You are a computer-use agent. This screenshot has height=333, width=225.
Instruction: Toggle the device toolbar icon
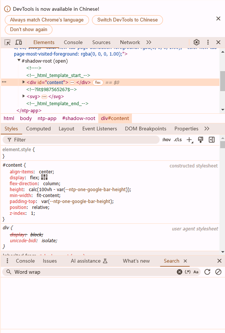point(18,42)
